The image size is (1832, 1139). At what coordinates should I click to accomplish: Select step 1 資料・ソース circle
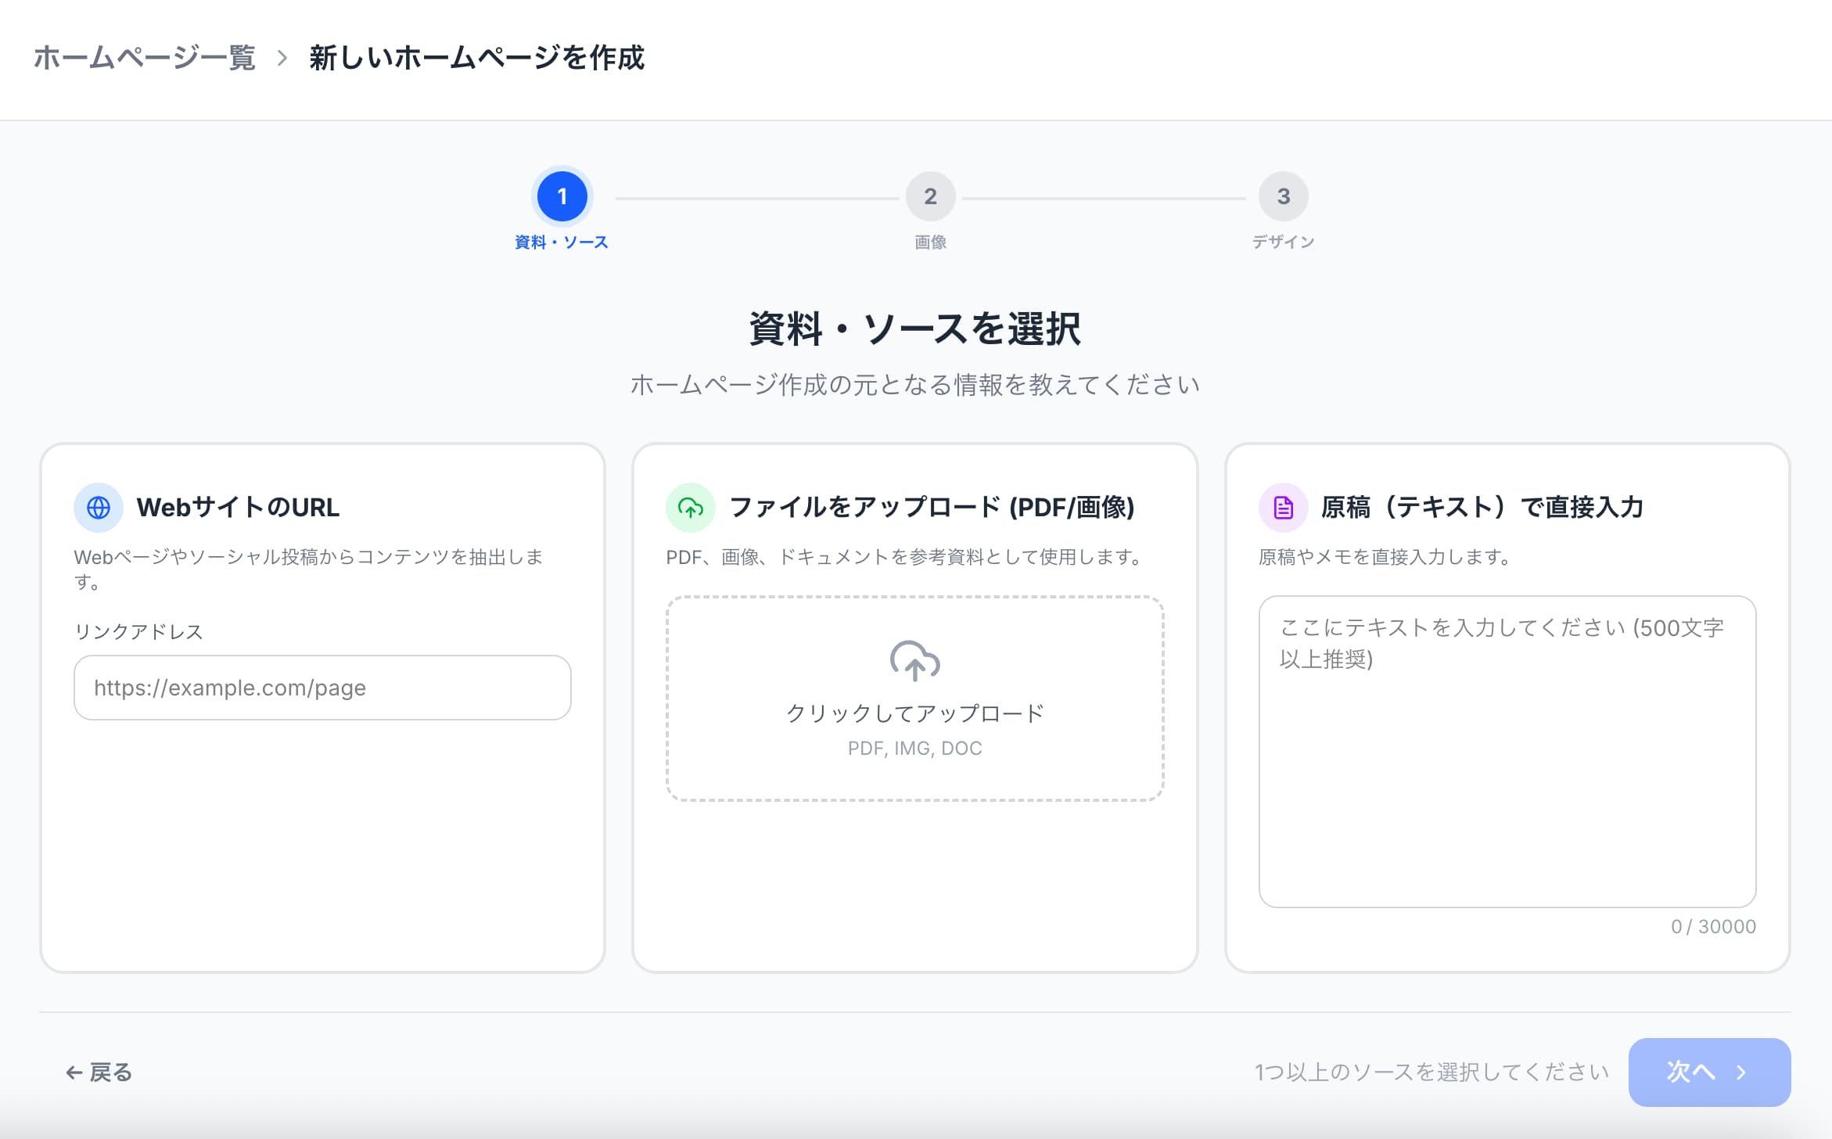(562, 196)
